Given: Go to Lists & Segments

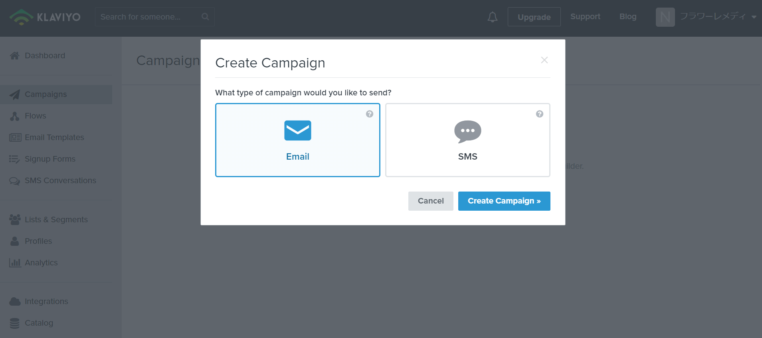Looking at the screenshot, I should 56,219.
